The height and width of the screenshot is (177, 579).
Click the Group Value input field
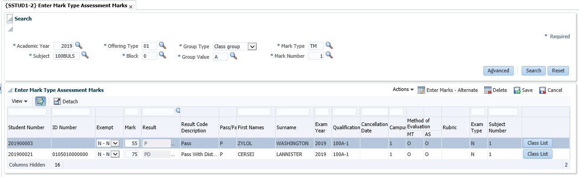220,57
